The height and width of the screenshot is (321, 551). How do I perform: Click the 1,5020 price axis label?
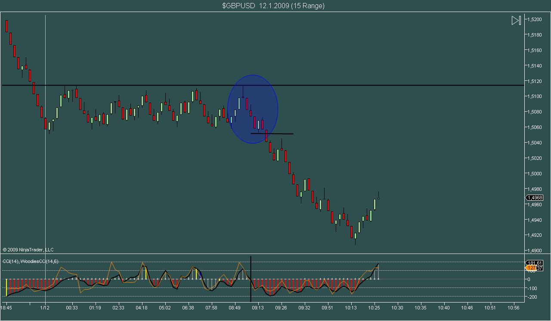click(x=536, y=158)
